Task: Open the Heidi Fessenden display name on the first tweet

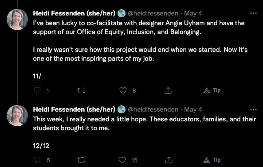Action: pos(74,13)
